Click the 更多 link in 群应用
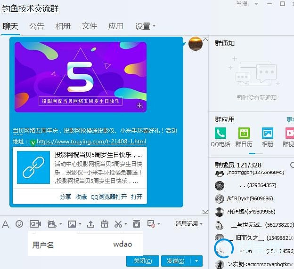The height and width of the screenshot is (269, 294). (290, 119)
